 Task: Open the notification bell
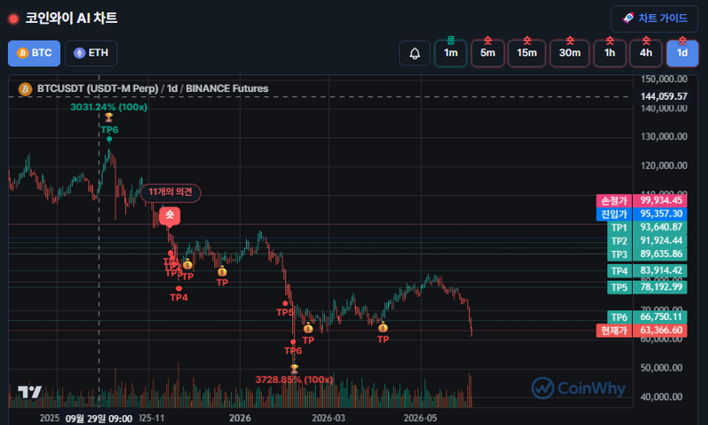414,53
